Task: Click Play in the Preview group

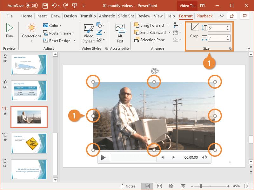Action: point(10,31)
